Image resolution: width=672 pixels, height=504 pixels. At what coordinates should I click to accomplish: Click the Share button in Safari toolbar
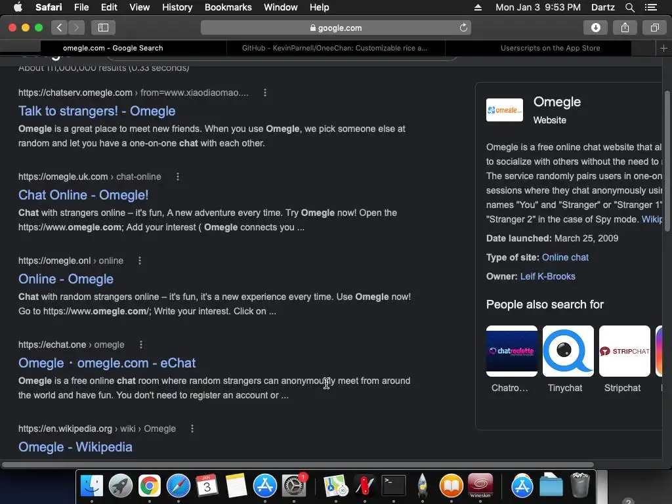[625, 28]
